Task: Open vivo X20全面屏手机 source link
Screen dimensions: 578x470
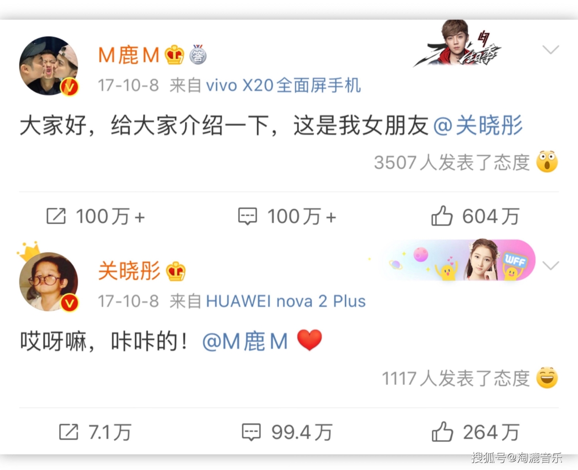Action: (x=283, y=86)
